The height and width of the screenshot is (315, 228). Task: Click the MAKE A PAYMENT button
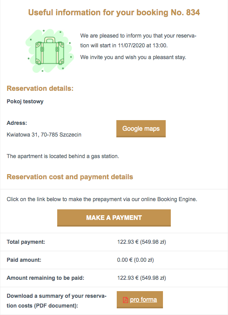tap(114, 218)
